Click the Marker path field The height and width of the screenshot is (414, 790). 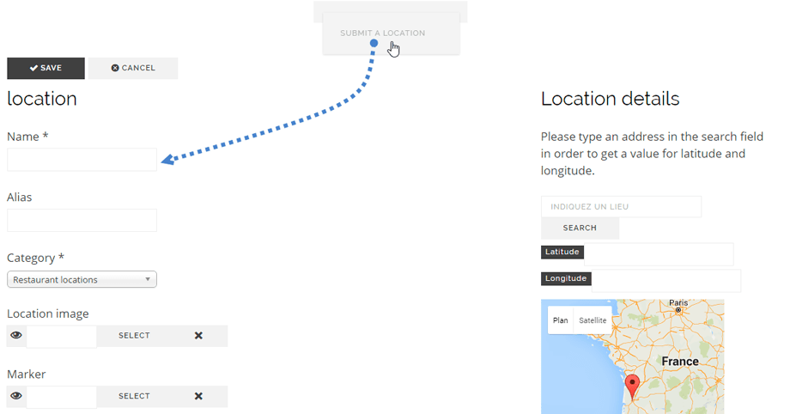point(62,397)
